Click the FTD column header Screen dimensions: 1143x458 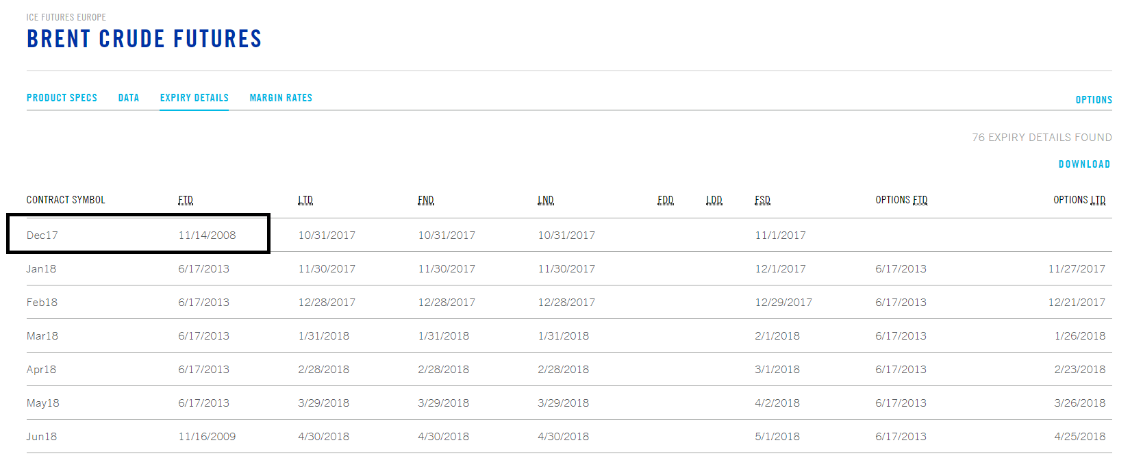tap(186, 200)
